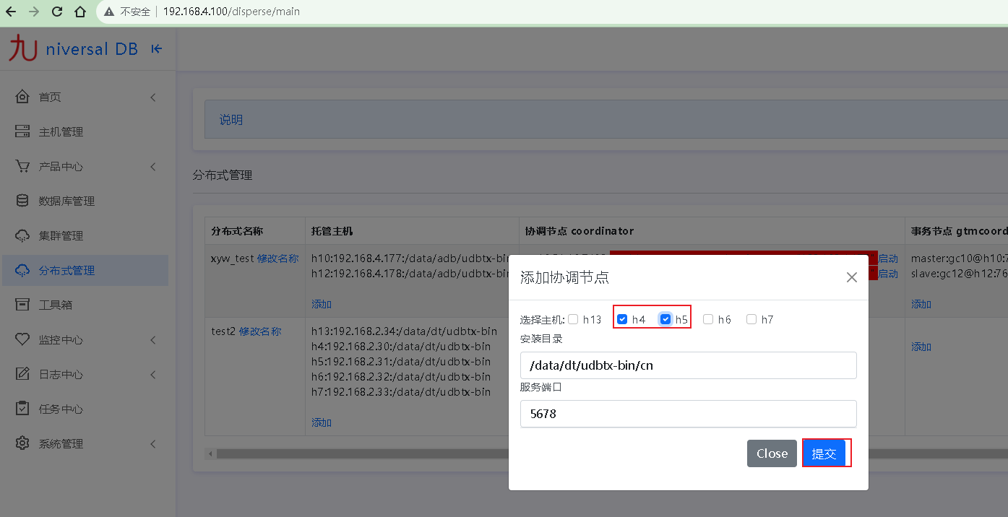
Task: Click the home icon beside 首页
Action: coord(22,97)
